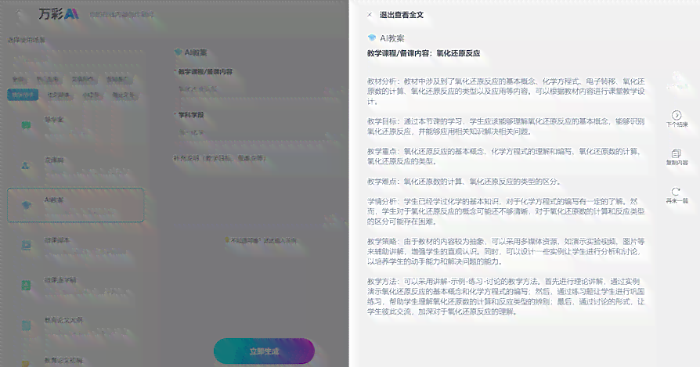This screenshot has height=367, width=700.
Task: Select the 说课稿 scene item
Action: [75, 165]
